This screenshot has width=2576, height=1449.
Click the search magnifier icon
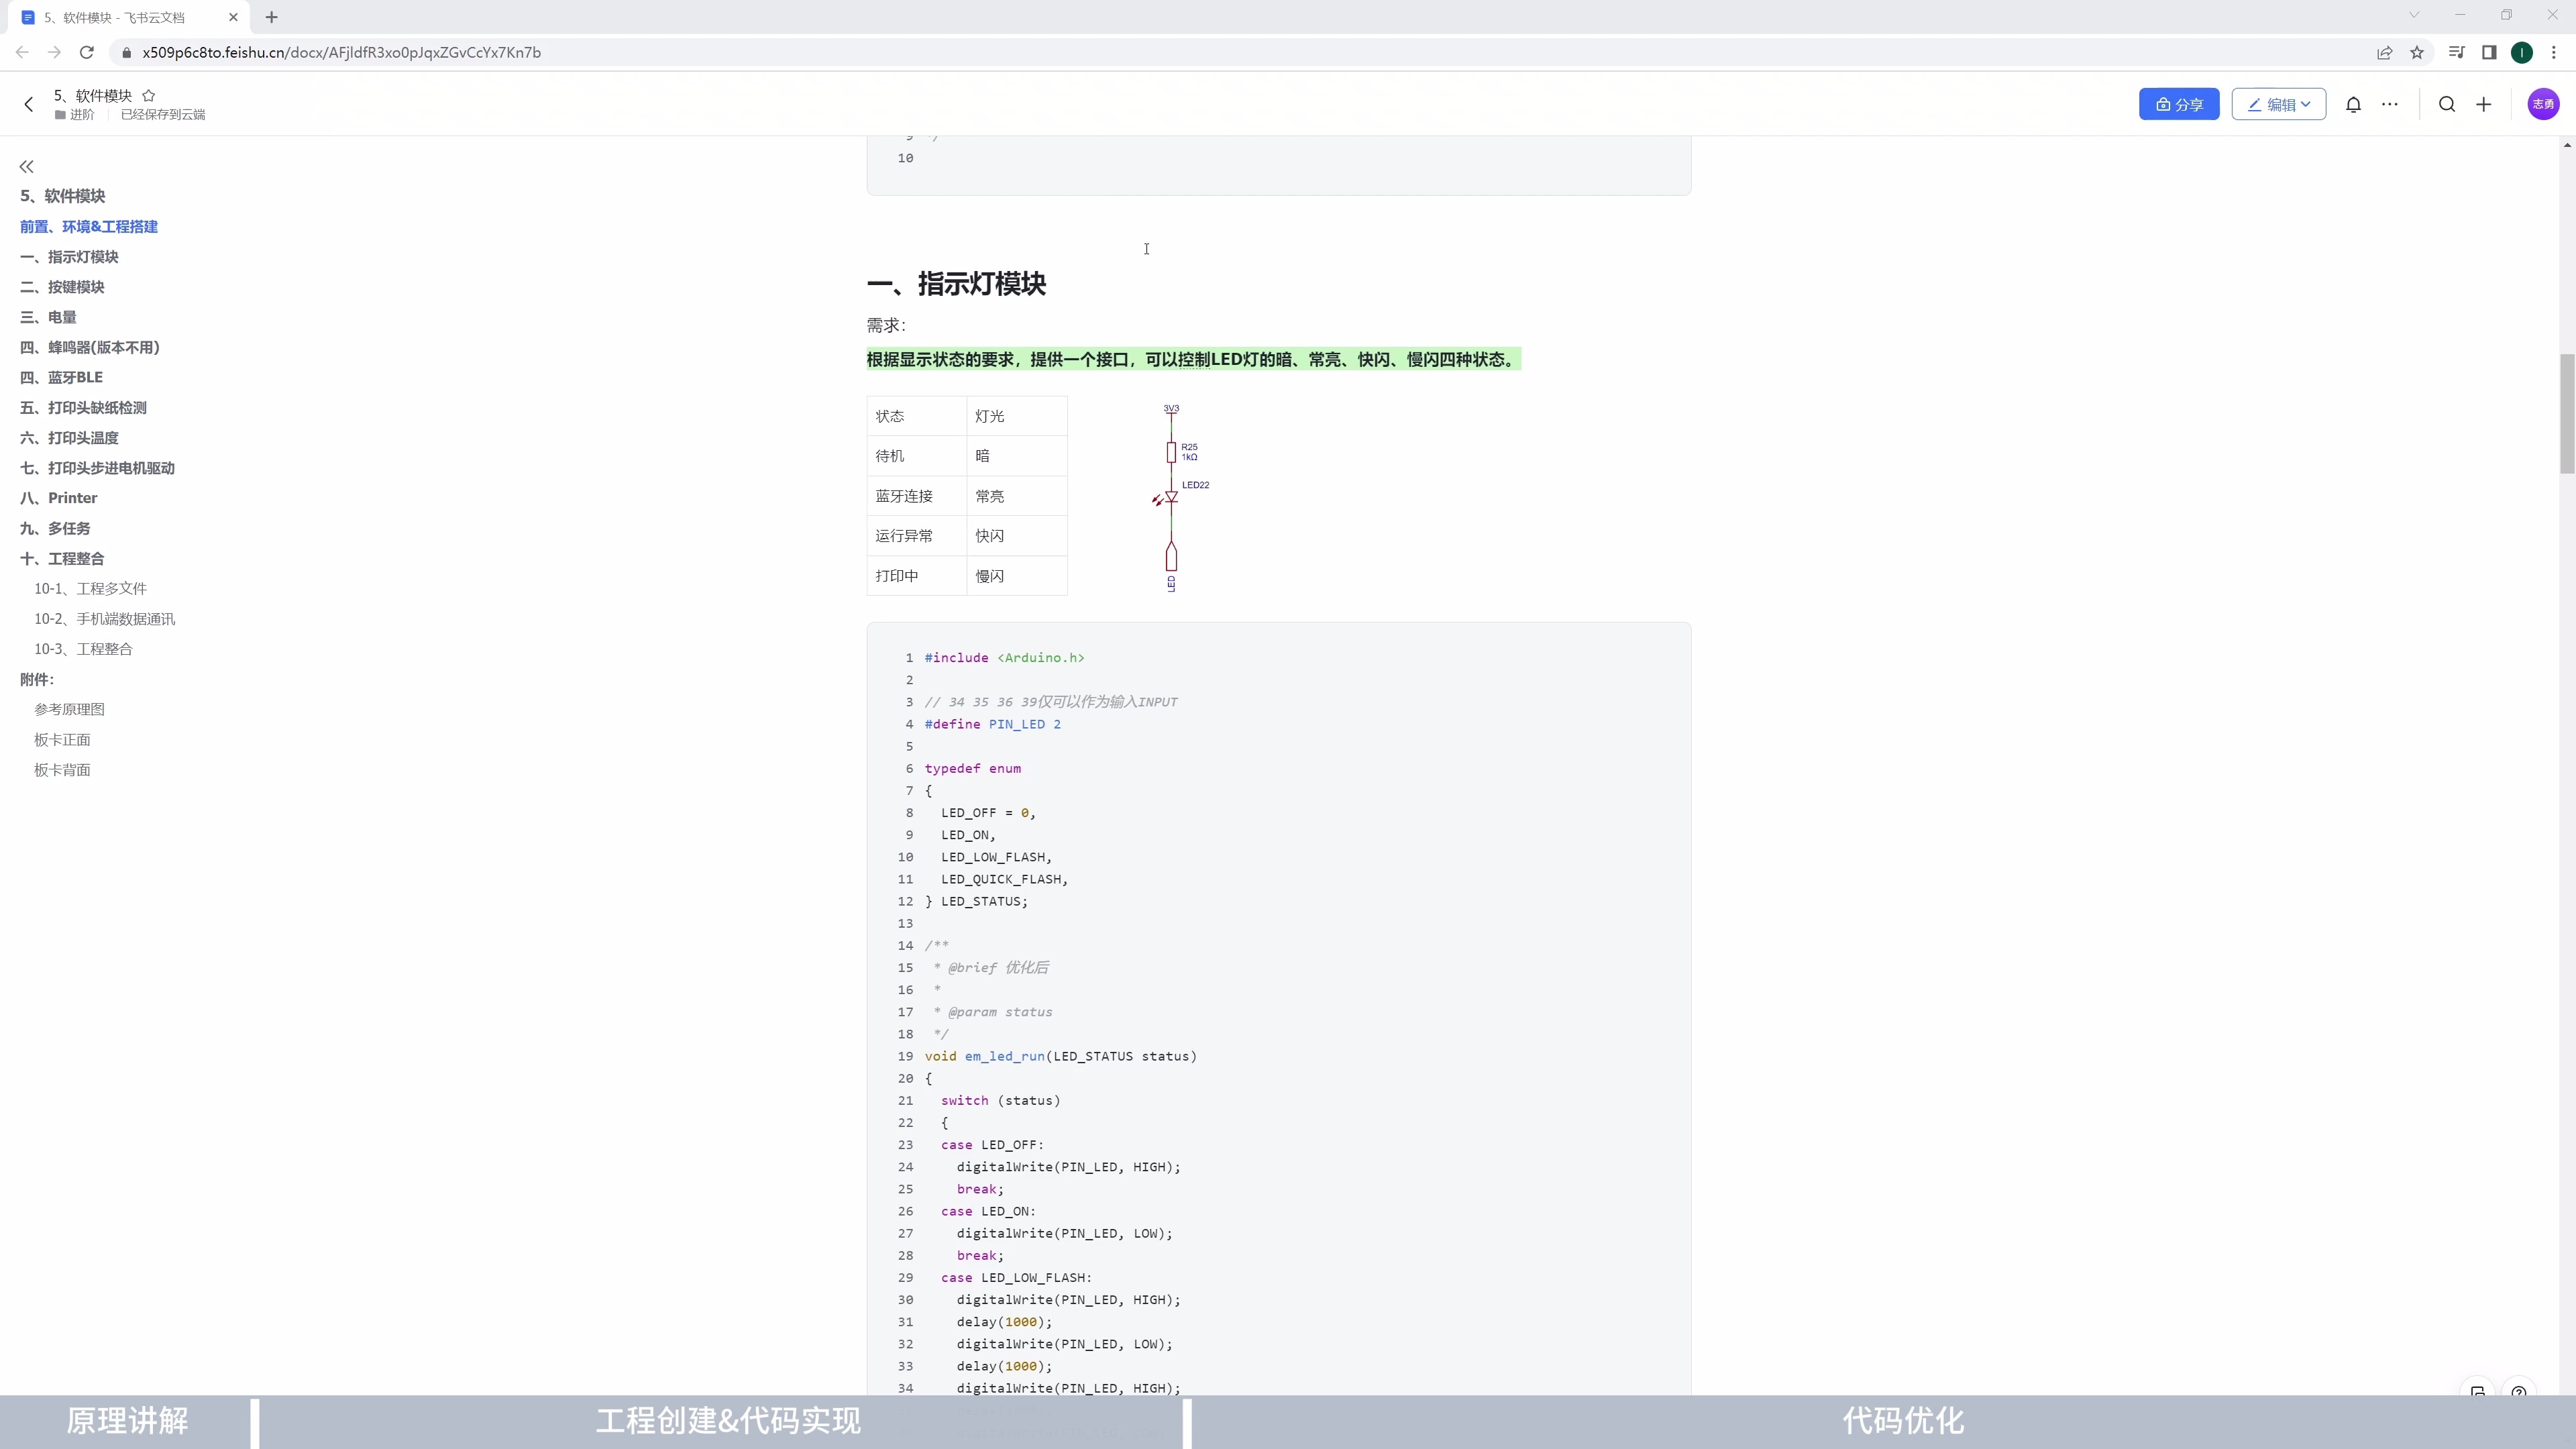pyautogui.click(x=2446, y=104)
